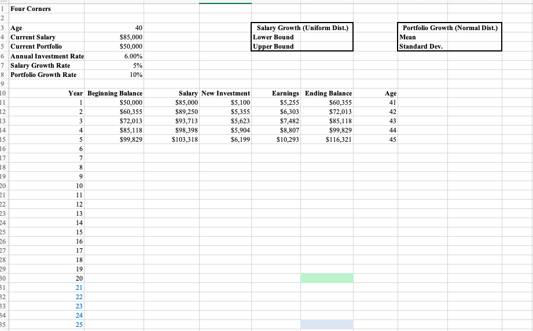The image size is (533, 331).
Task: Select the $7,482 earnings cell
Action: pos(276,120)
